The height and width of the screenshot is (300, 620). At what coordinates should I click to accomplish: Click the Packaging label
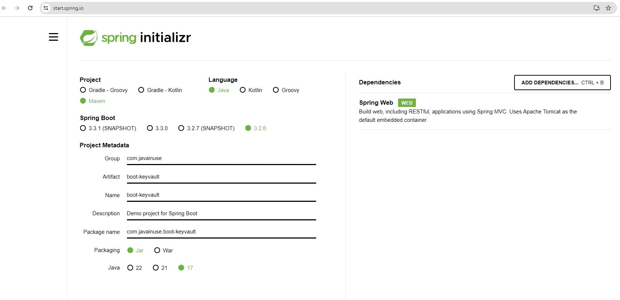click(x=107, y=250)
